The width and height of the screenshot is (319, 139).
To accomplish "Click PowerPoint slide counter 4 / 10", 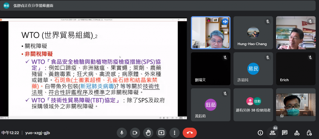I will point(4,118).
